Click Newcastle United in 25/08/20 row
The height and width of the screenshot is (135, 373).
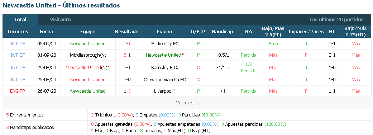[x=88, y=80]
